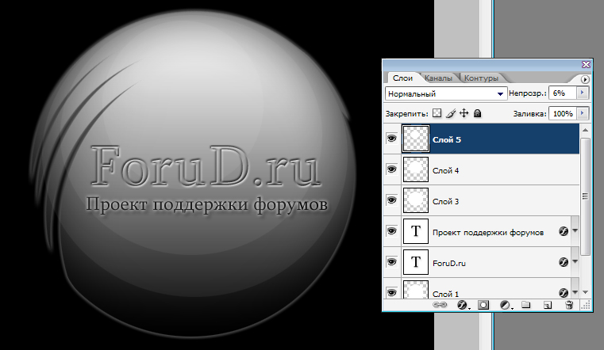Switch to the Контуры tab
Viewport: 604px width, 350px height.
481,78
